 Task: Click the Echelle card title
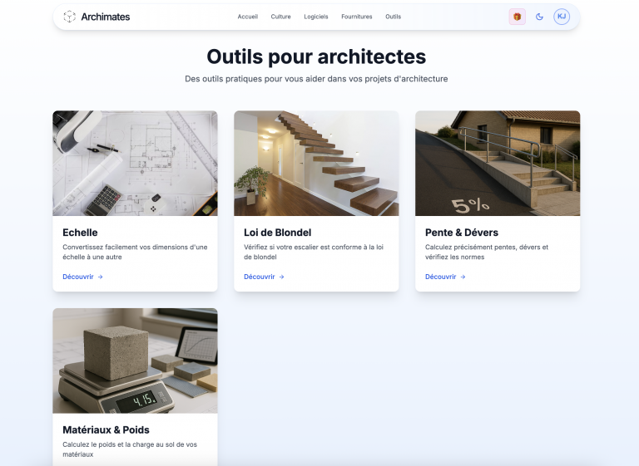pyautogui.click(x=80, y=233)
